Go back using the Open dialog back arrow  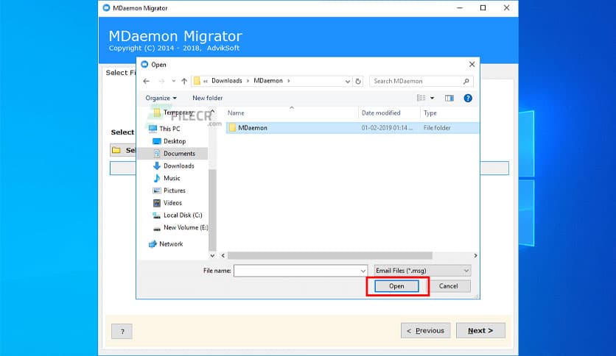pos(146,81)
